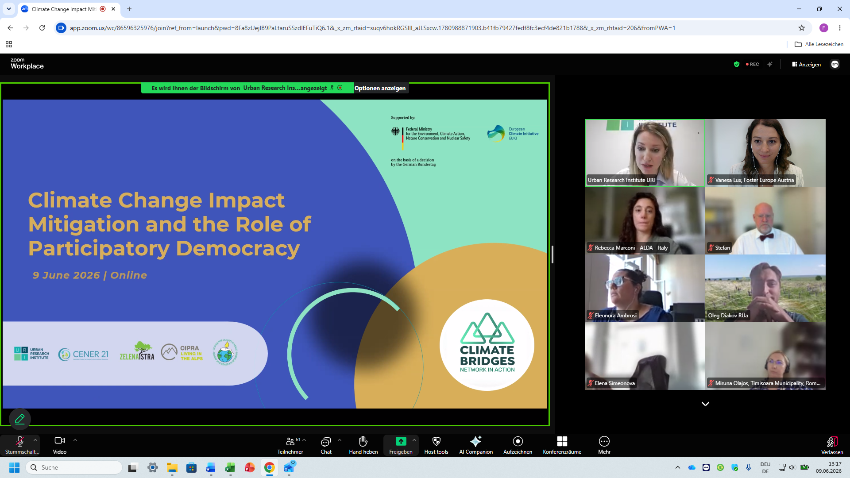Leave the meeting via Verlassen

click(832, 445)
